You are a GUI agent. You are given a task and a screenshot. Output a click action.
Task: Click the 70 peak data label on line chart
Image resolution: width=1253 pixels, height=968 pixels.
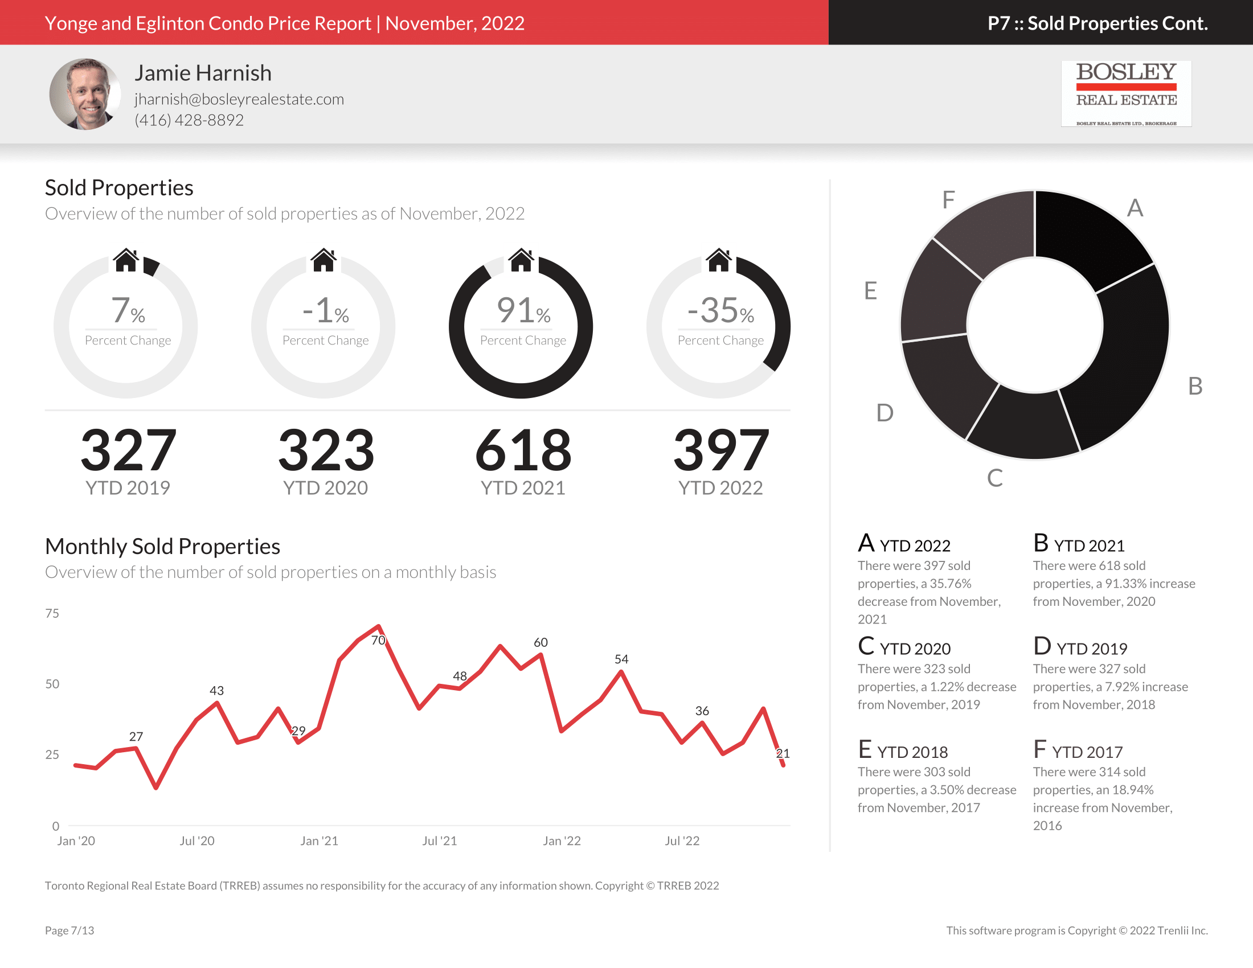[x=378, y=641]
